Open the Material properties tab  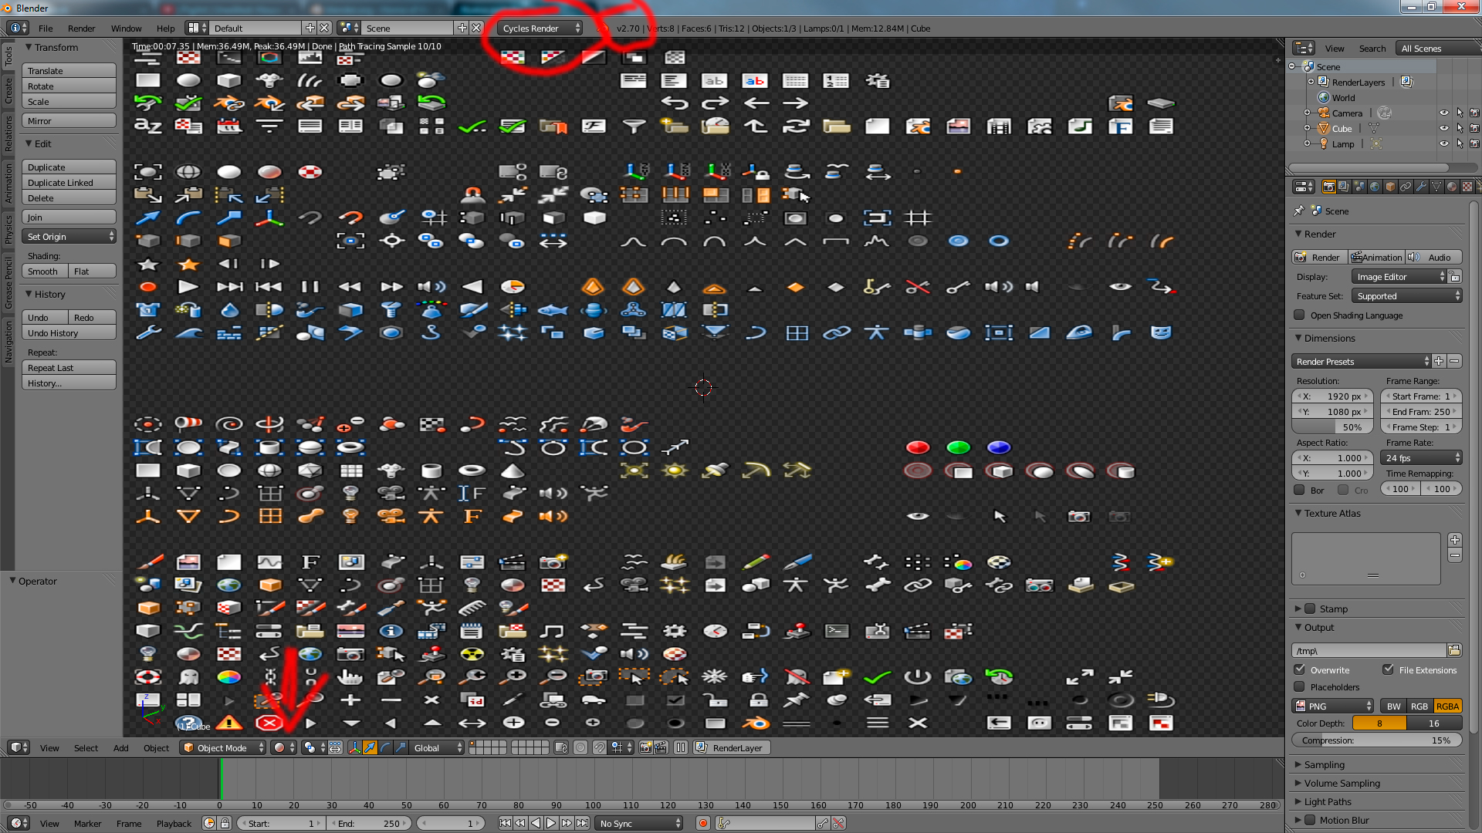coord(1452,187)
